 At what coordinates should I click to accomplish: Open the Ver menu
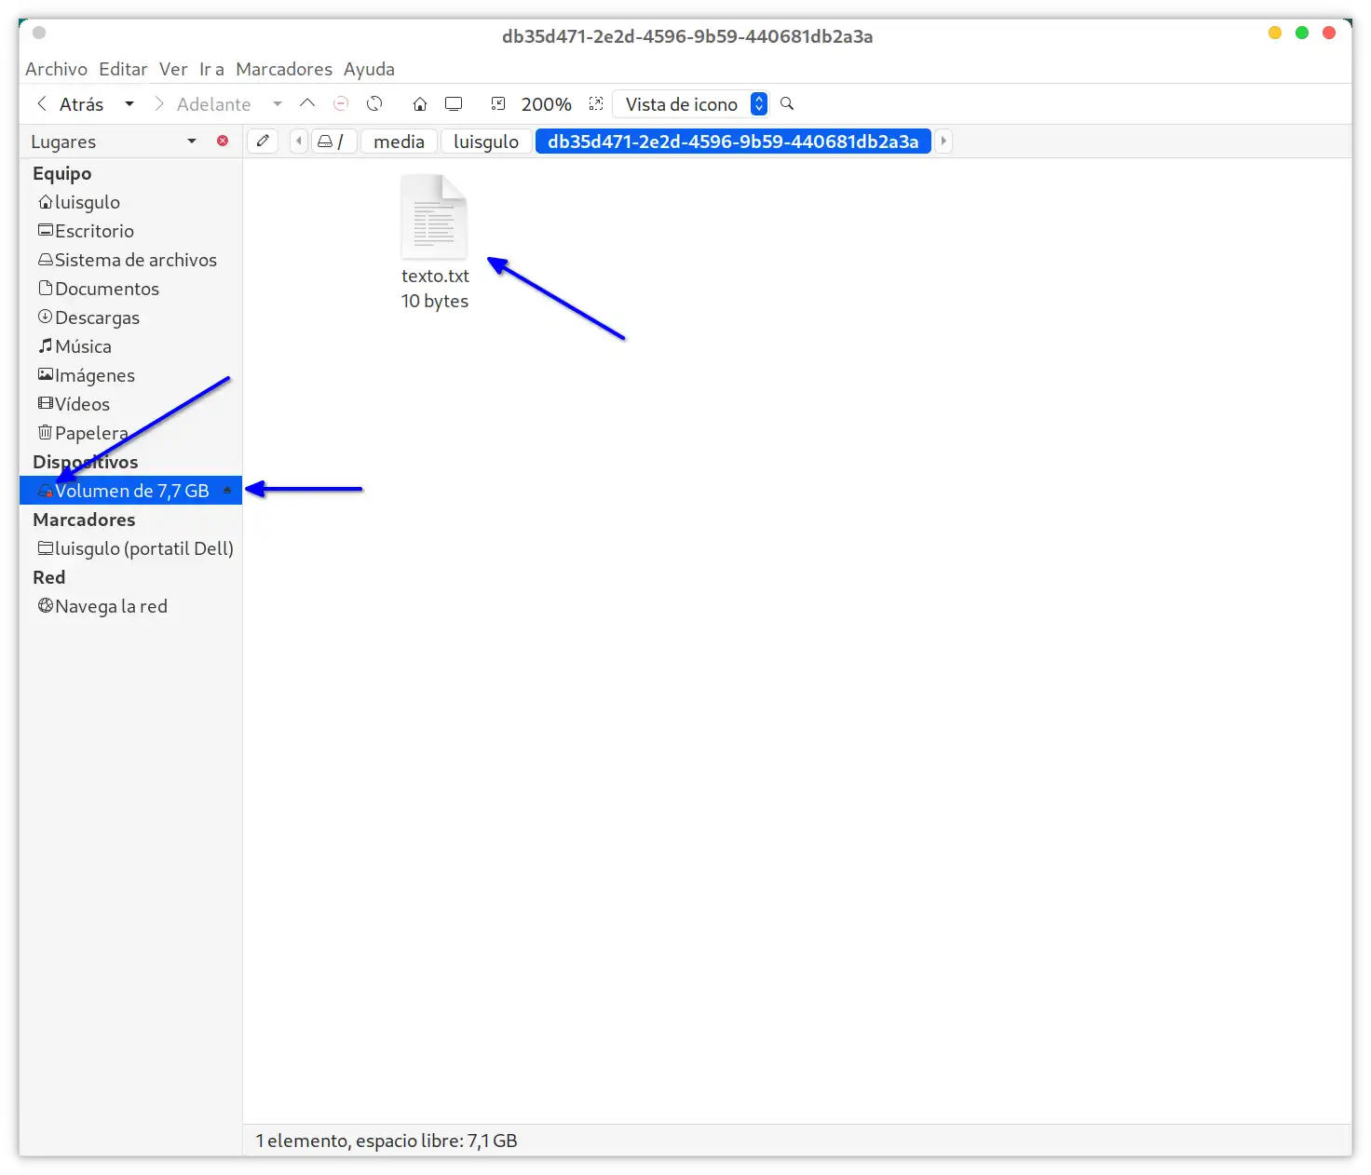(x=173, y=69)
